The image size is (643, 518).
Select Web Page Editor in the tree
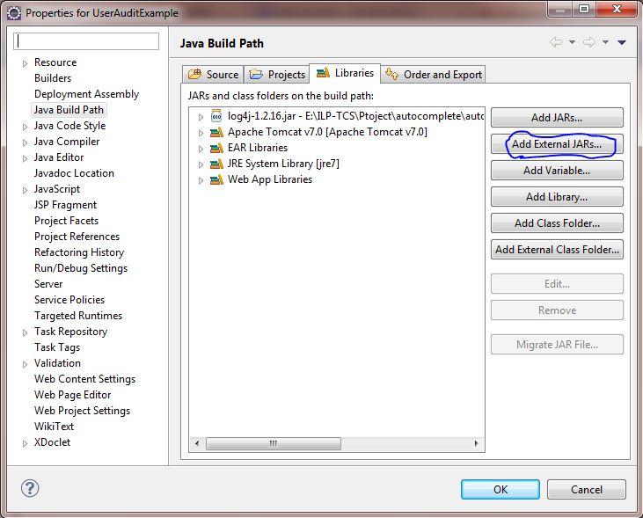point(73,395)
